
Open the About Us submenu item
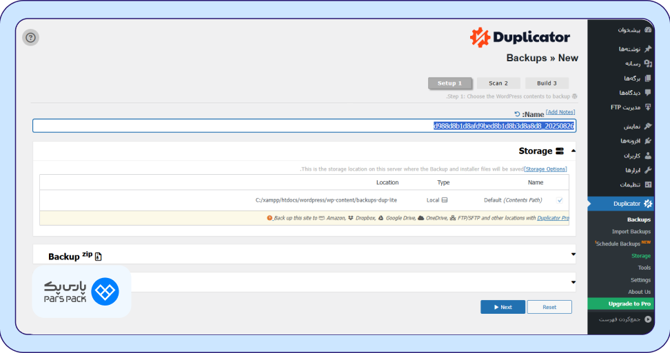[639, 292]
